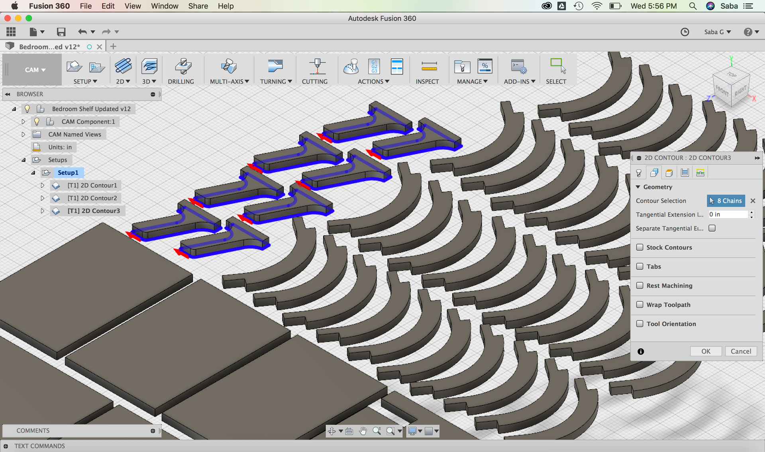
Task: Open the Tool tab icon in dialog
Action: click(639, 172)
